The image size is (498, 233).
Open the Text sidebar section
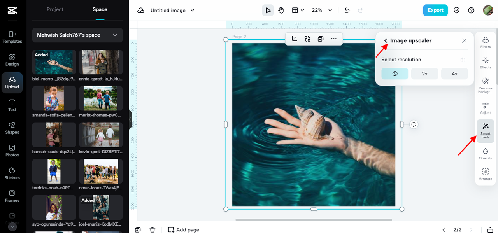[12, 105]
